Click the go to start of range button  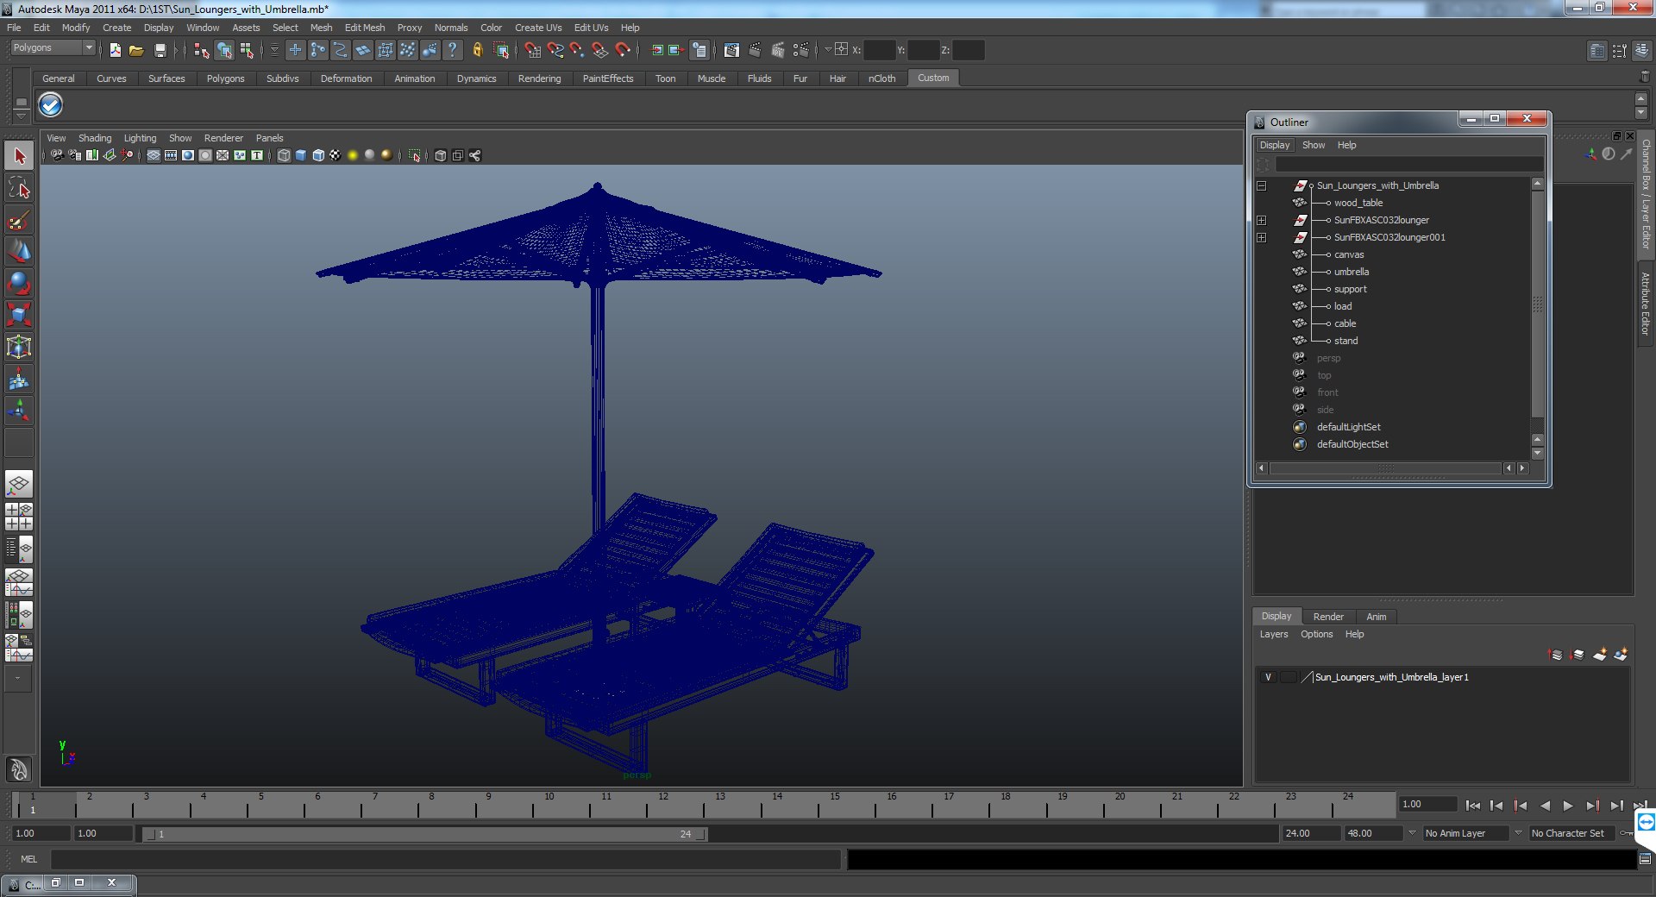1472,806
